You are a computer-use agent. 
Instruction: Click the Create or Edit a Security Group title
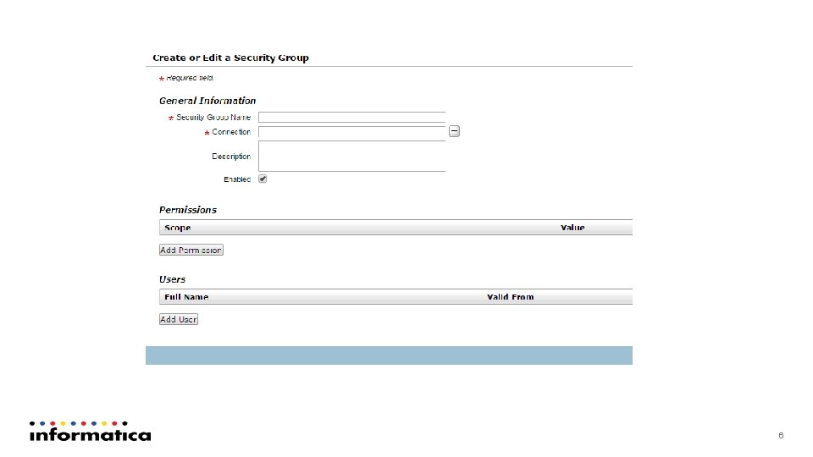tap(230, 58)
